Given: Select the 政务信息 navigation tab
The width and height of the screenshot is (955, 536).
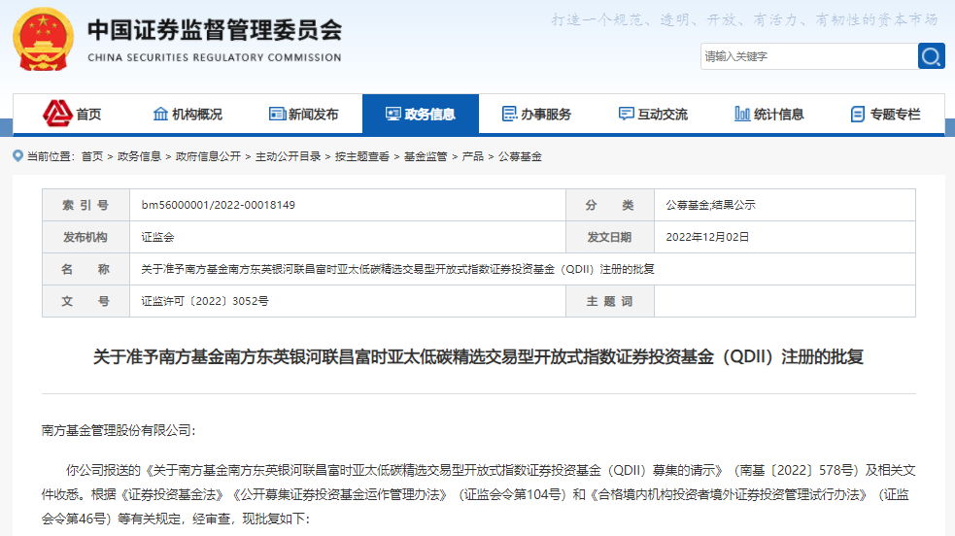Looking at the screenshot, I should point(421,114).
